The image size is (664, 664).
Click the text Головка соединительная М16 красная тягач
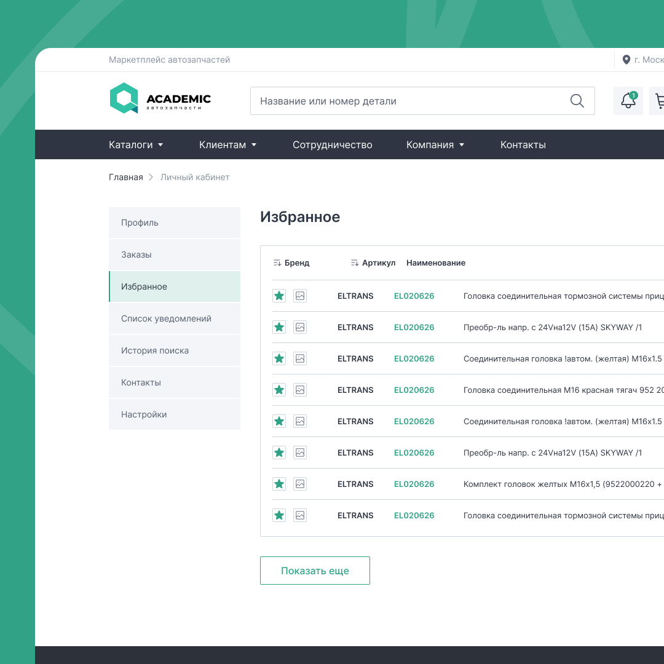tap(550, 390)
